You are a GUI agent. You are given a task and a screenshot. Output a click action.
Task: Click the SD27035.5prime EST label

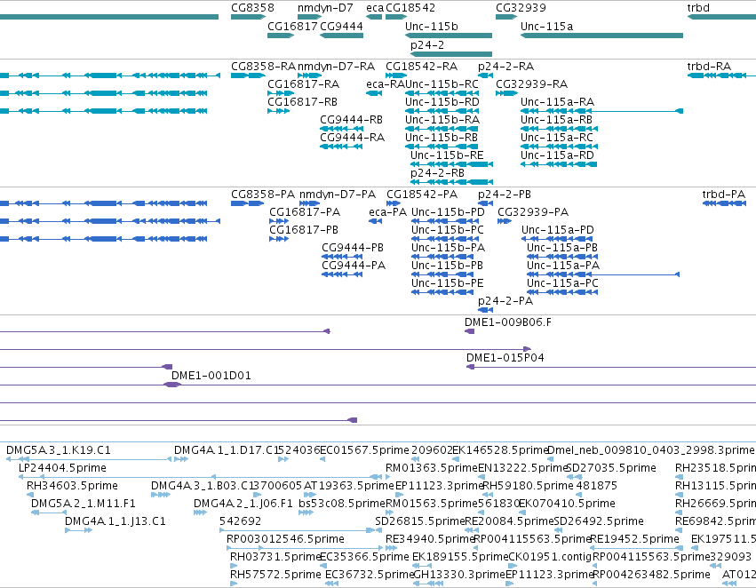611,468
